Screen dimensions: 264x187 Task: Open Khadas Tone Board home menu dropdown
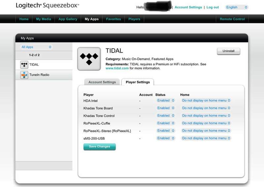coord(206,108)
